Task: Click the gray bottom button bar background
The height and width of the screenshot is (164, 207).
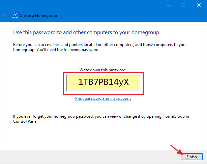Action: (90, 157)
